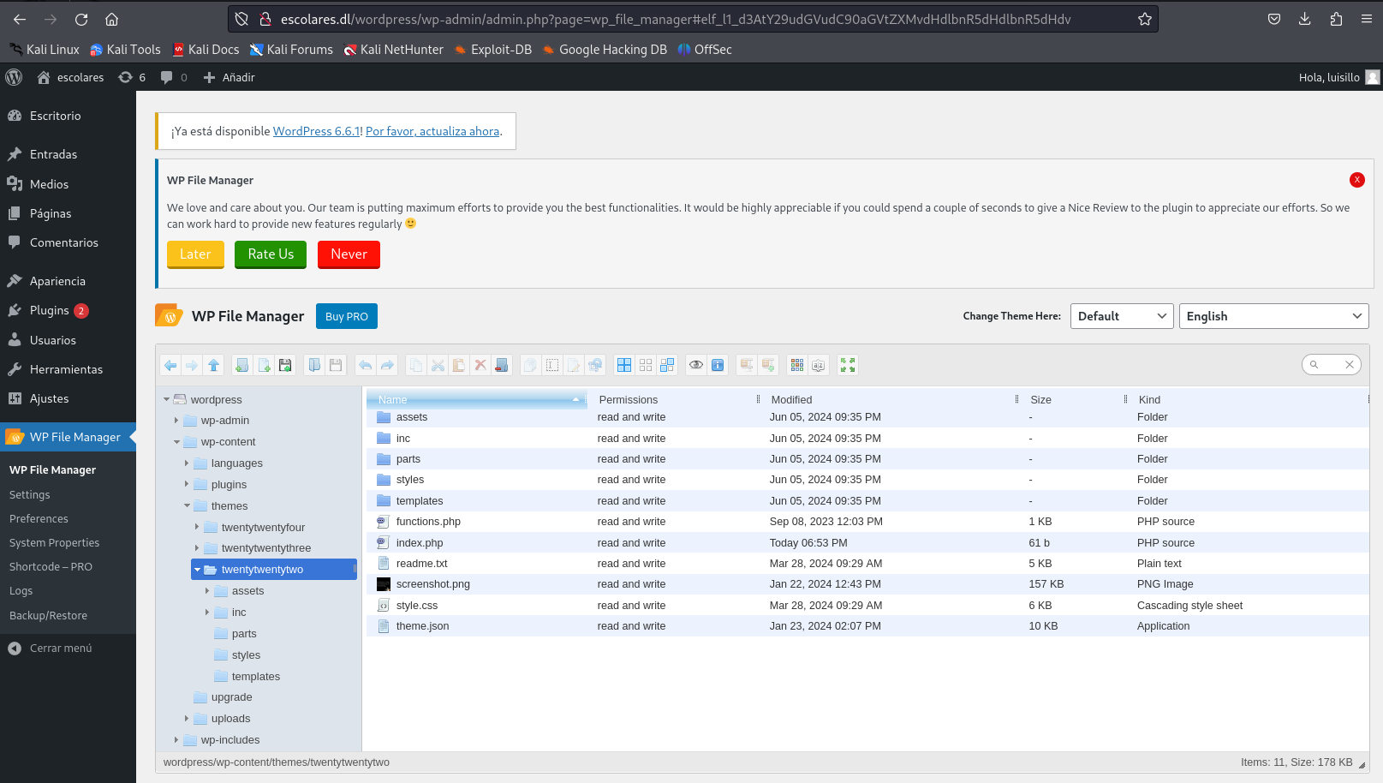1383x783 pixels.
Task: Select the functions.php file row
Action: point(866,522)
